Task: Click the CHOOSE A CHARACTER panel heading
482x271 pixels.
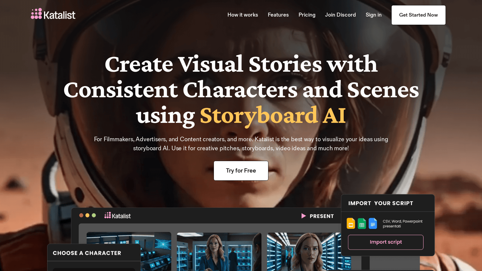Action: coord(87,253)
